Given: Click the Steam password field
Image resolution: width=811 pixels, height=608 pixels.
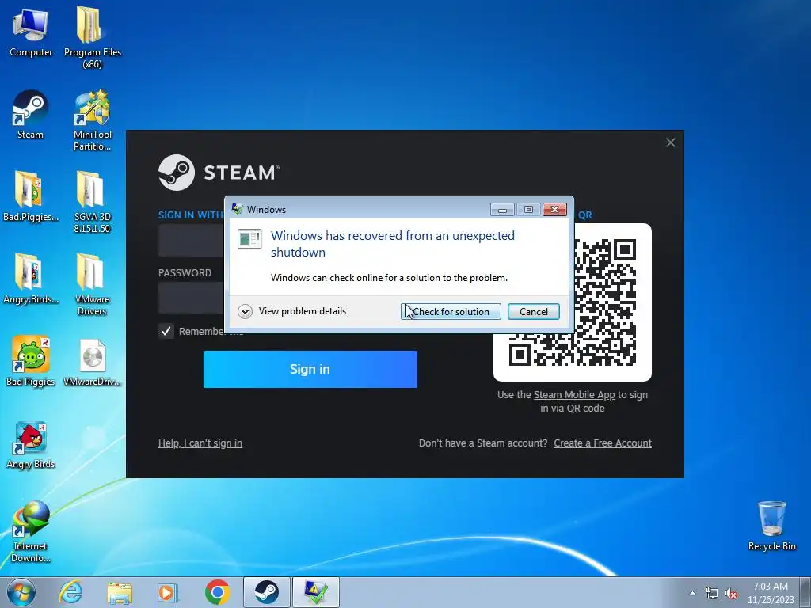Looking at the screenshot, I should tap(192, 298).
